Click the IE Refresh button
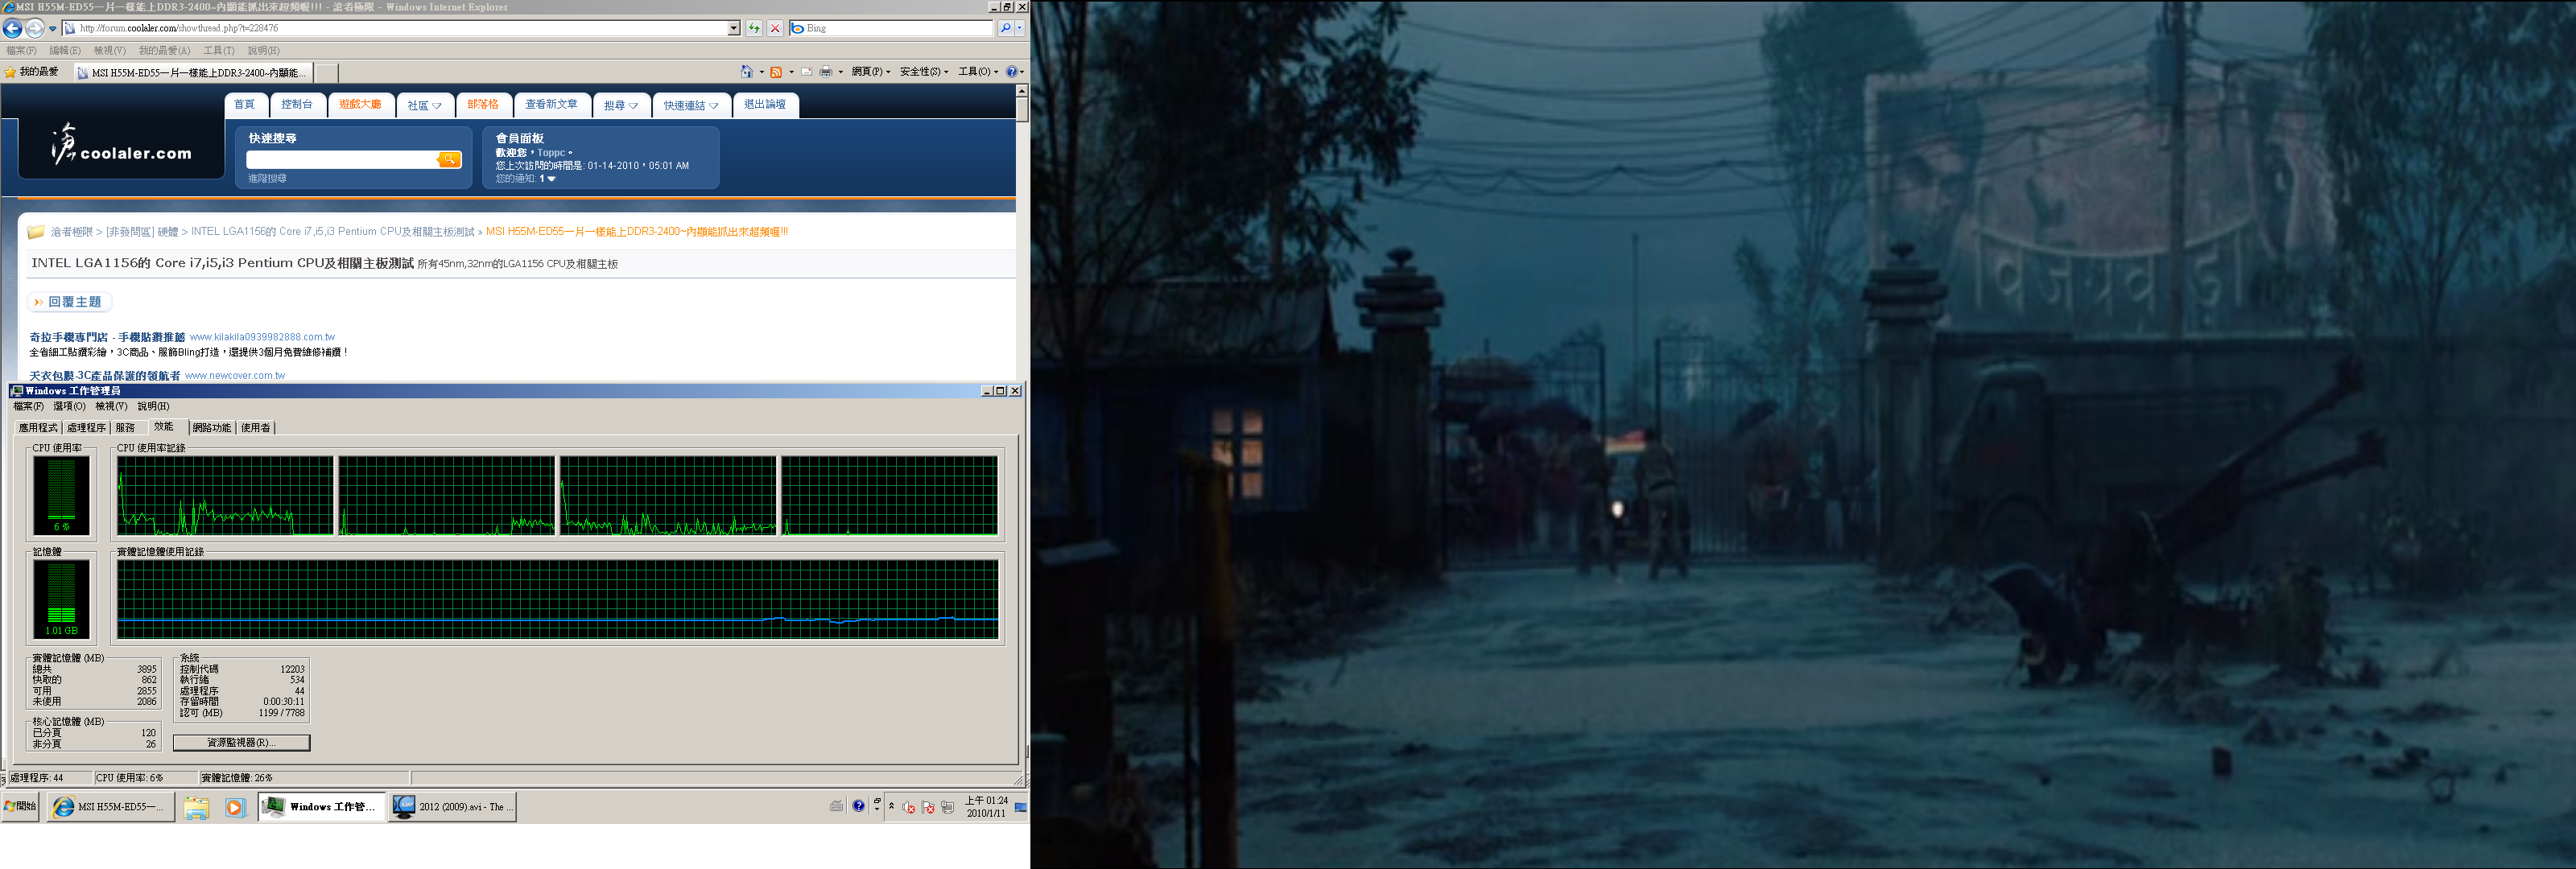 pyautogui.click(x=755, y=28)
